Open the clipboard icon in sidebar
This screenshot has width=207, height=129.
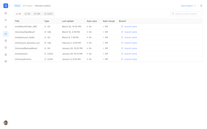pyautogui.click(x=6, y=41)
